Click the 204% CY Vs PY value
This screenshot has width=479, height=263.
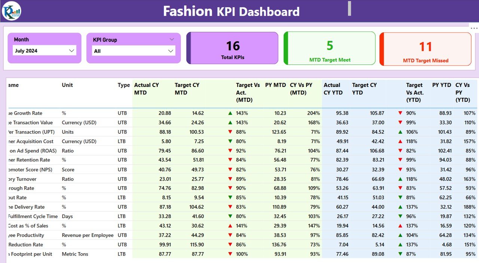(x=314, y=113)
